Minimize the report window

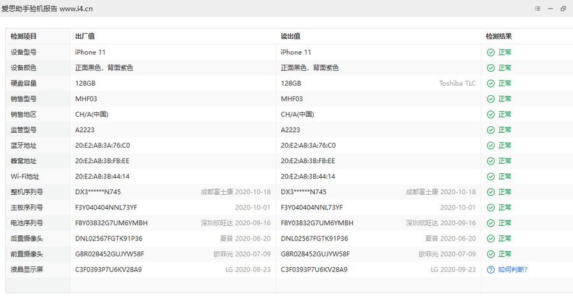pyautogui.click(x=551, y=9)
